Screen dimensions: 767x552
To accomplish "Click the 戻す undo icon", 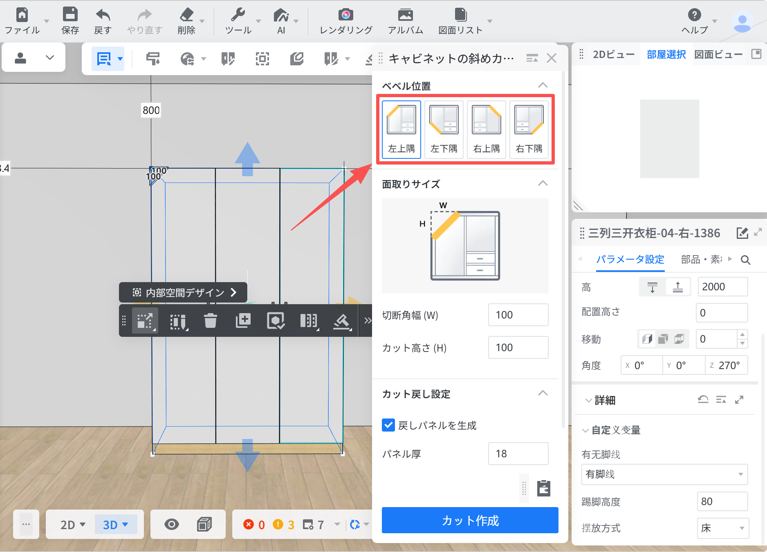I will pyautogui.click(x=103, y=15).
